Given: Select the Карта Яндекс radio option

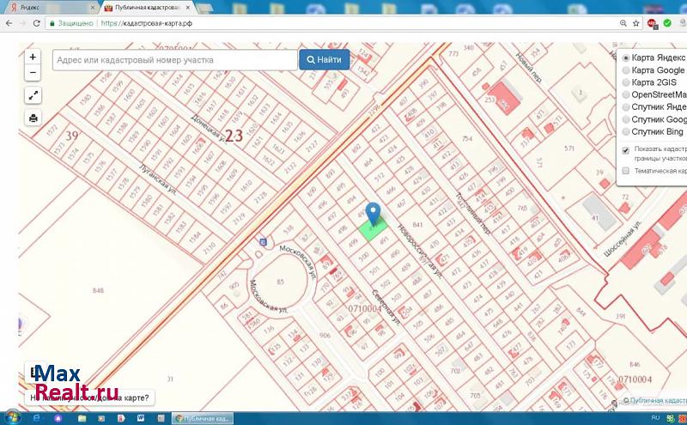Looking at the screenshot, I should pyautogui.click(x=625, y=58).
